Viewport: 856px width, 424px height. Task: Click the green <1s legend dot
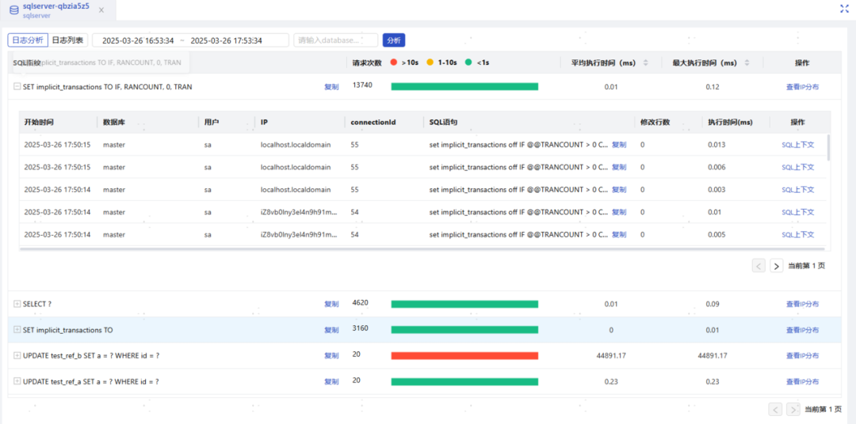(x=468, y=62)
